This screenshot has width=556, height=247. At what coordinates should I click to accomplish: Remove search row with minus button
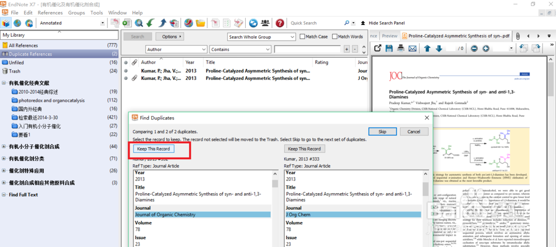[x=355, y=49]
